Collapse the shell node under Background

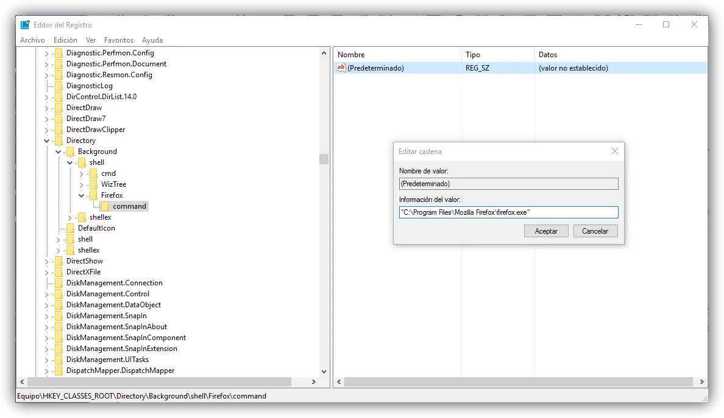click(x=69, y=162)
